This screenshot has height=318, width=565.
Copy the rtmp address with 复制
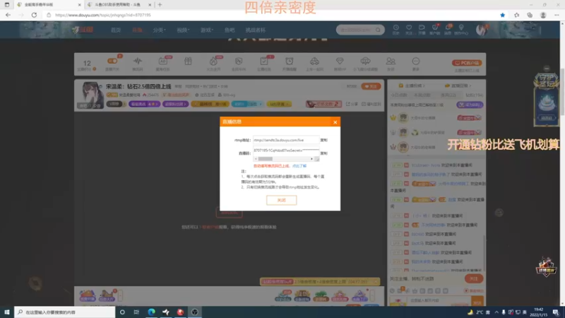coord(324,140)
